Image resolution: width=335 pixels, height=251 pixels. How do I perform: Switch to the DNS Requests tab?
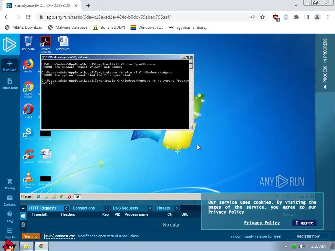(132, 208)
